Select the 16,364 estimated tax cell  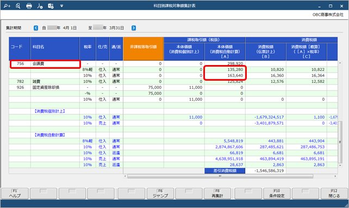307,76
